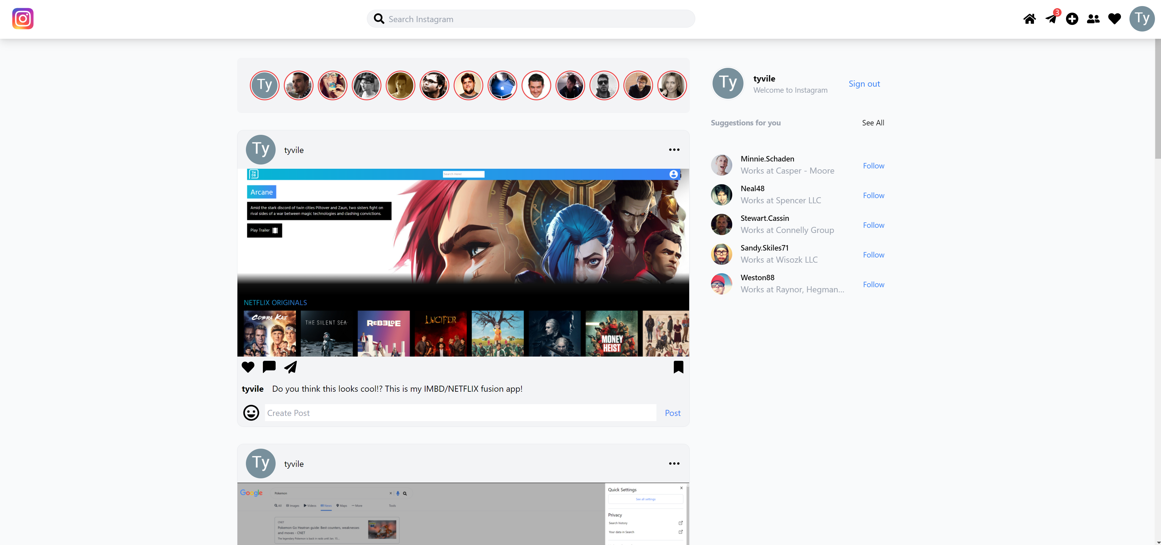Click Sign out link
Image resolution: width=1161 pixels, height=545 pixels.
tap(864, 84)
